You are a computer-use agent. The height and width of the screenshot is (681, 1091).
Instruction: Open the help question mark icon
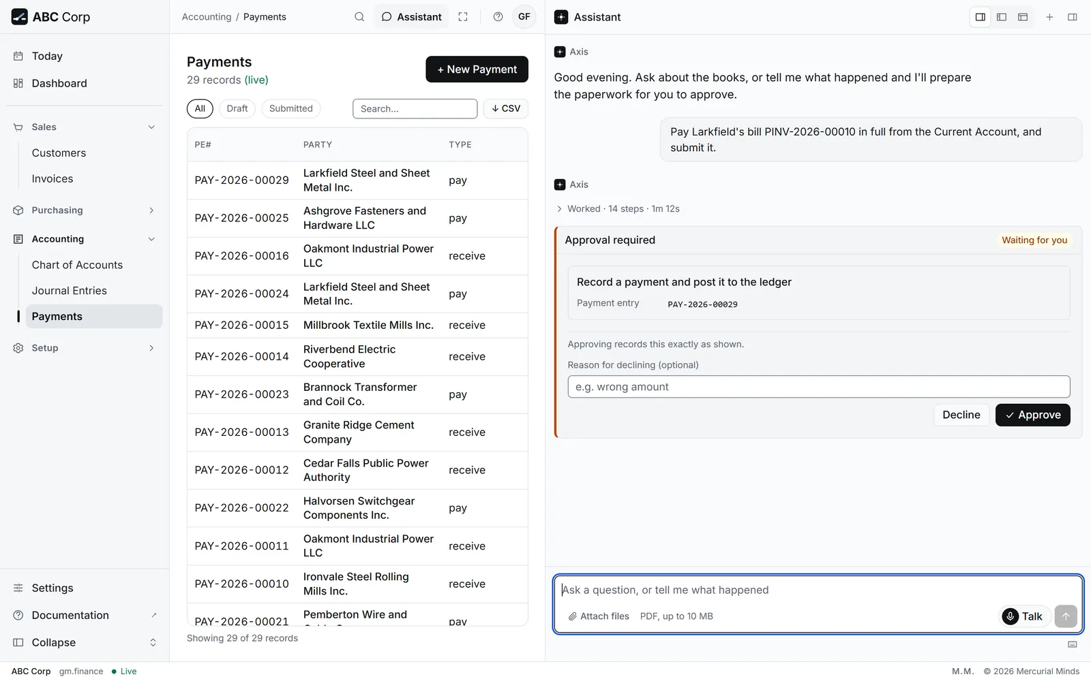498,17
